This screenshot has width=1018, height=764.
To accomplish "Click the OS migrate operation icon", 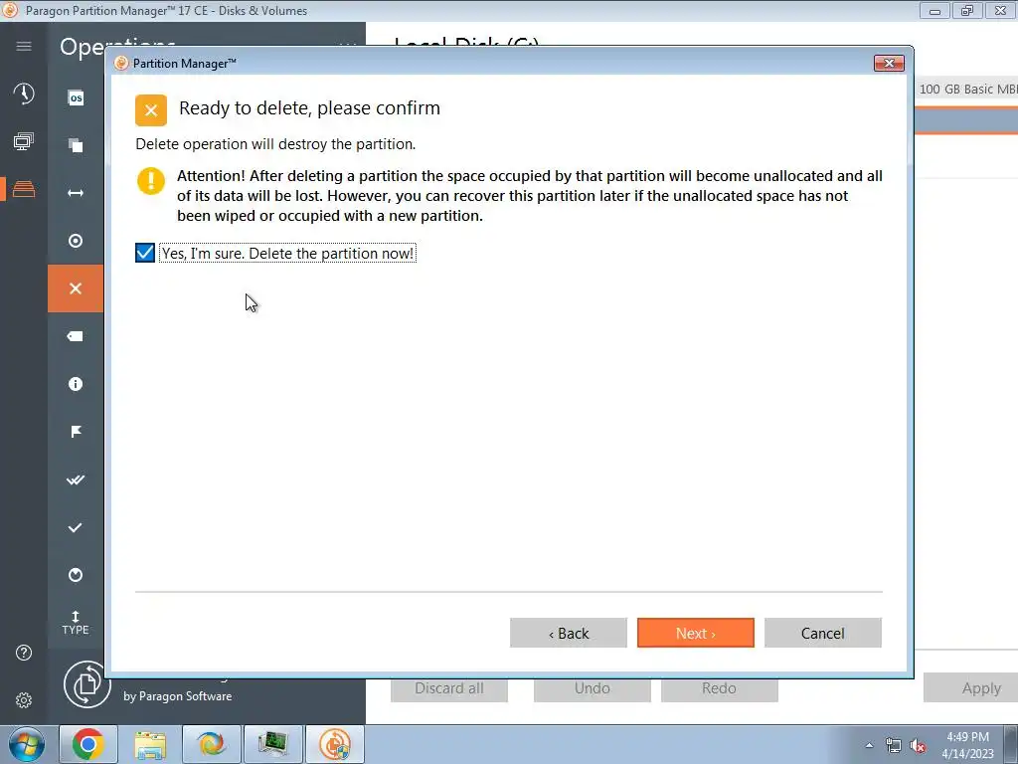I will click(x=76, y=98).
